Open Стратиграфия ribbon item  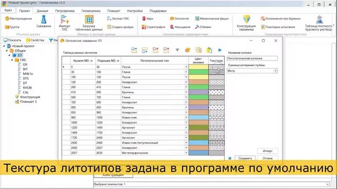click(x=153, y=27)
